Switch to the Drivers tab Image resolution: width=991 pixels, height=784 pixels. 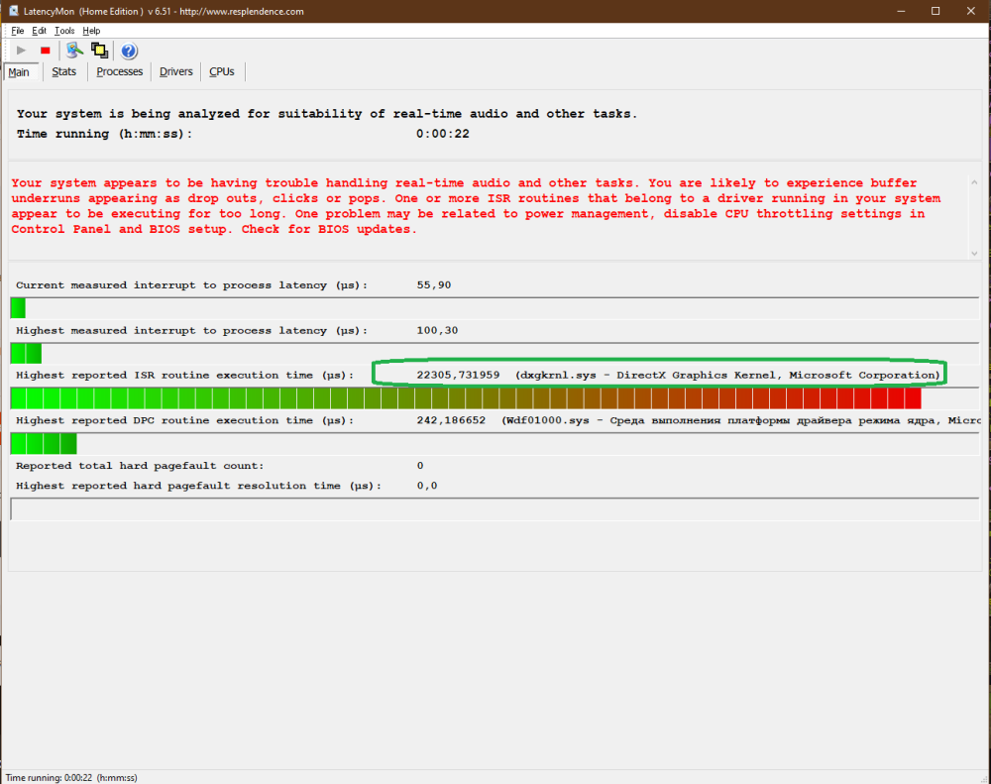176,72
